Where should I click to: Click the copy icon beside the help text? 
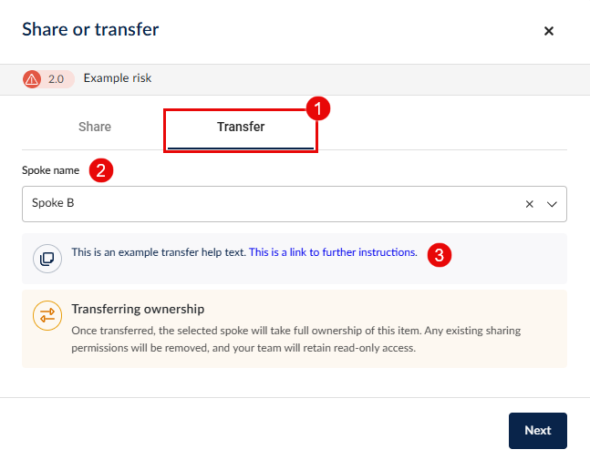pyautogui.click(x=47, y=259)
